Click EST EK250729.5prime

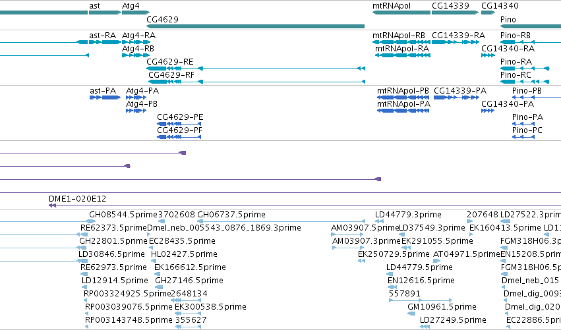click(394, 254)
